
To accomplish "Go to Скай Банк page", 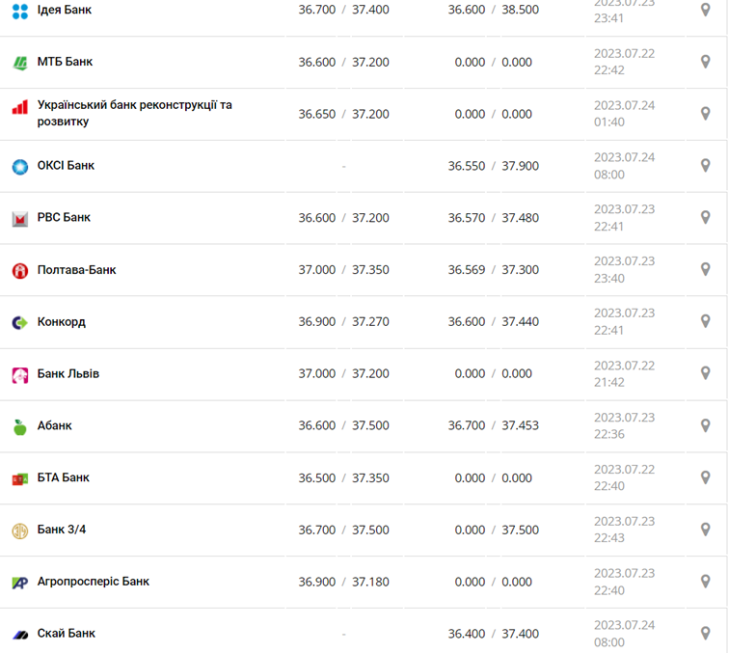I will (x=66, y=634).
